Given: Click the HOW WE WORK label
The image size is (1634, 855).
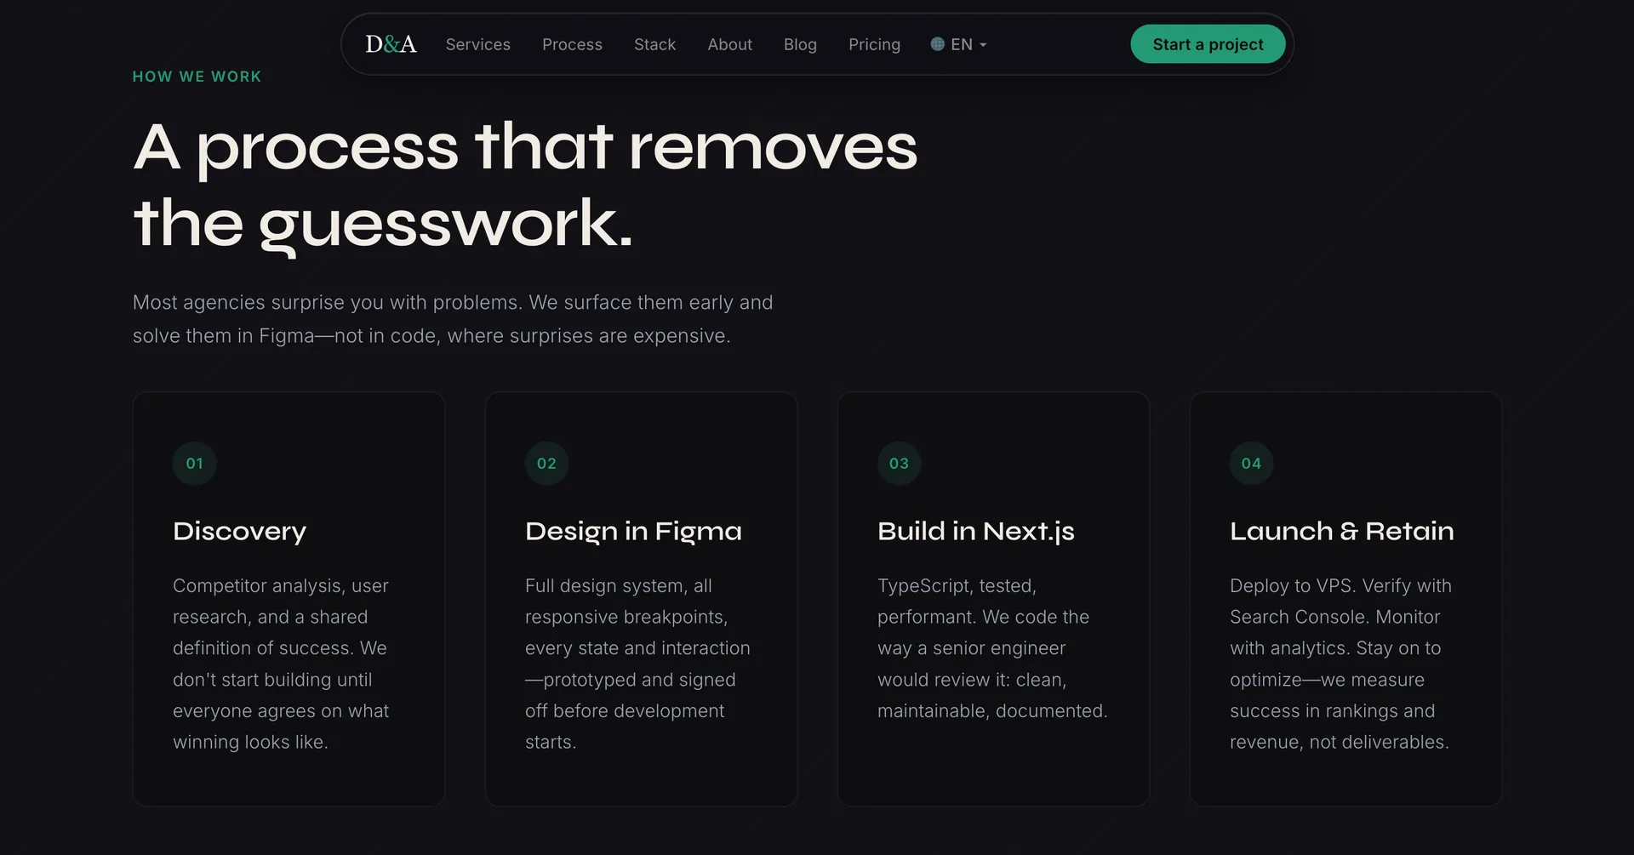Looking at the screenshot, I should [197, 77].
